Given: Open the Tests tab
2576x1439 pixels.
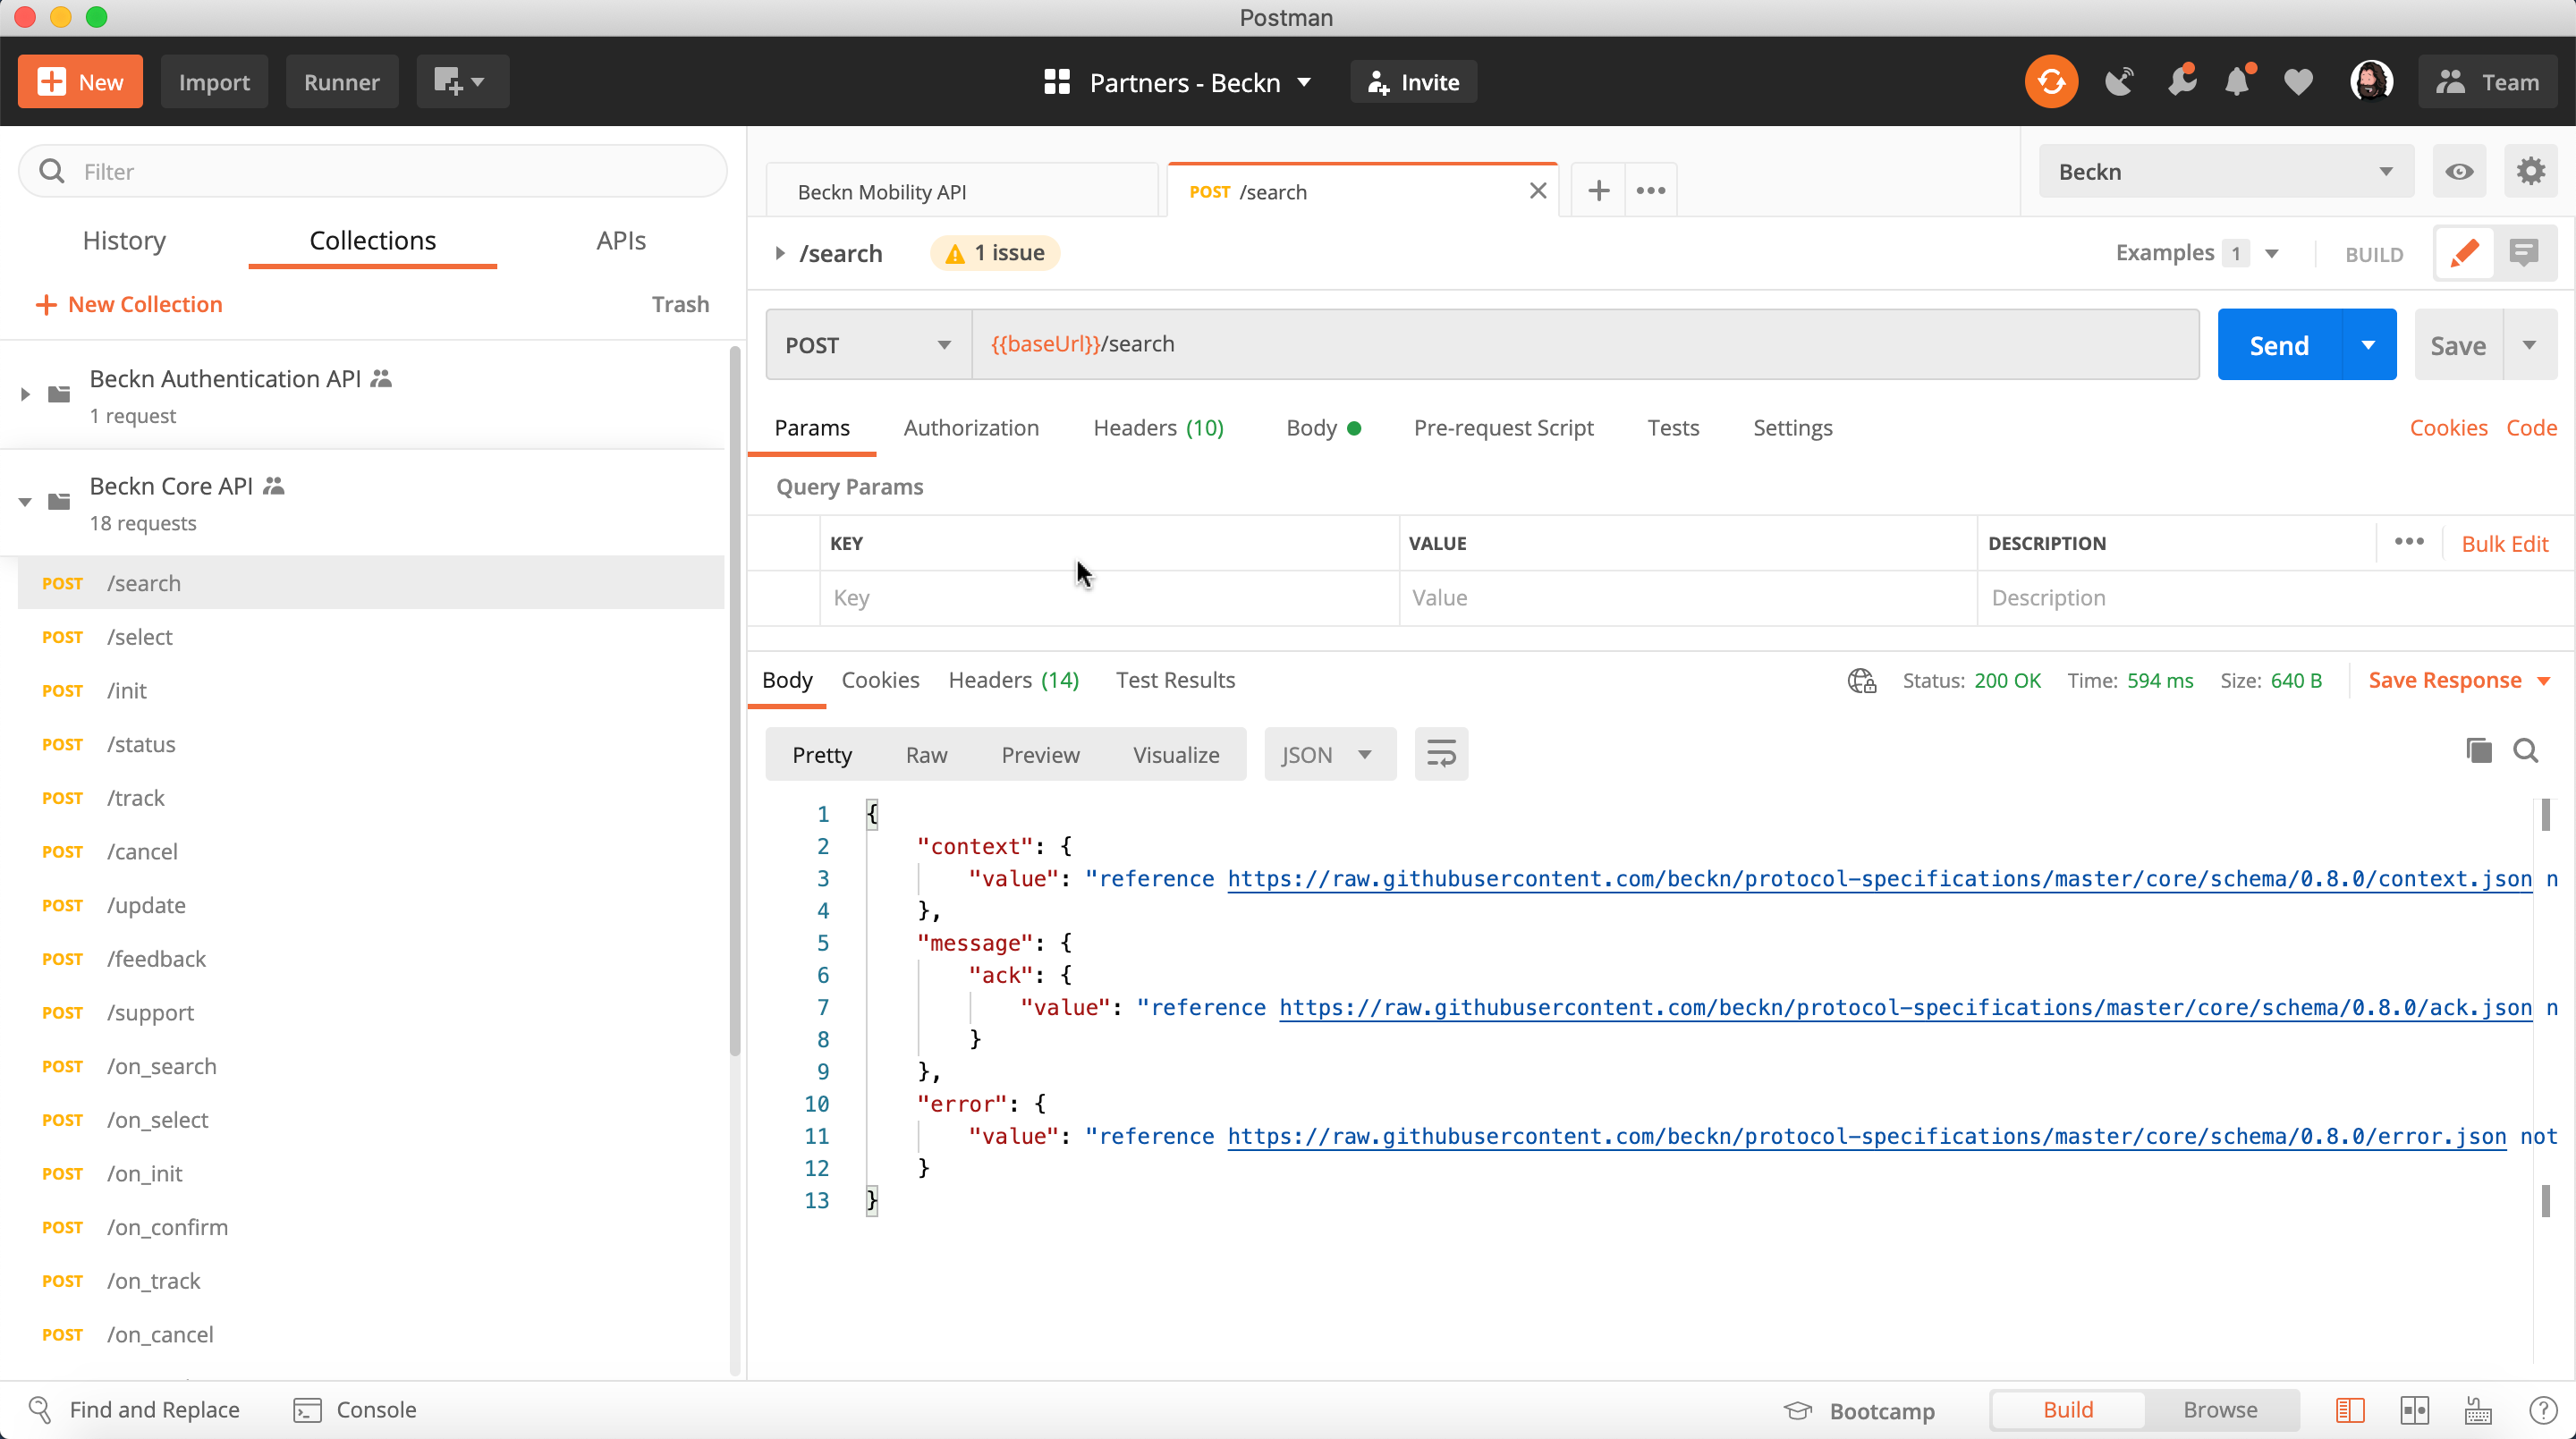Looking at the screenshot, I should (x=1673, y=428).
